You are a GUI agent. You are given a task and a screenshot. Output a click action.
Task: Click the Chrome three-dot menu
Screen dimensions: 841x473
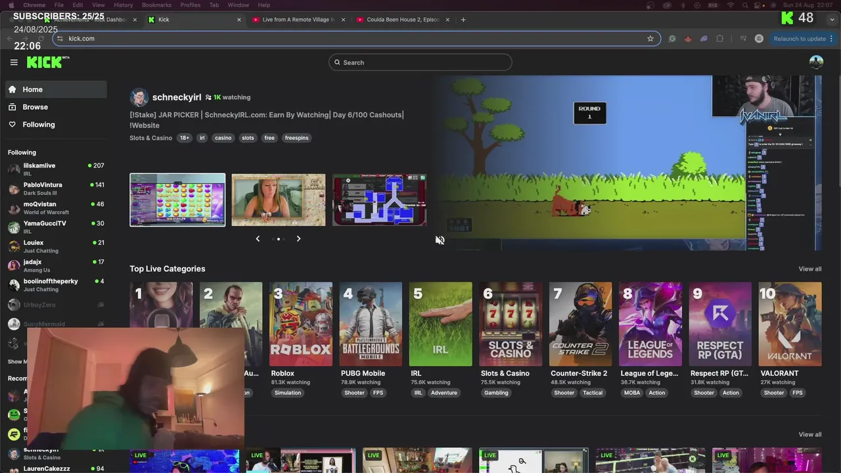coord(831,39)
